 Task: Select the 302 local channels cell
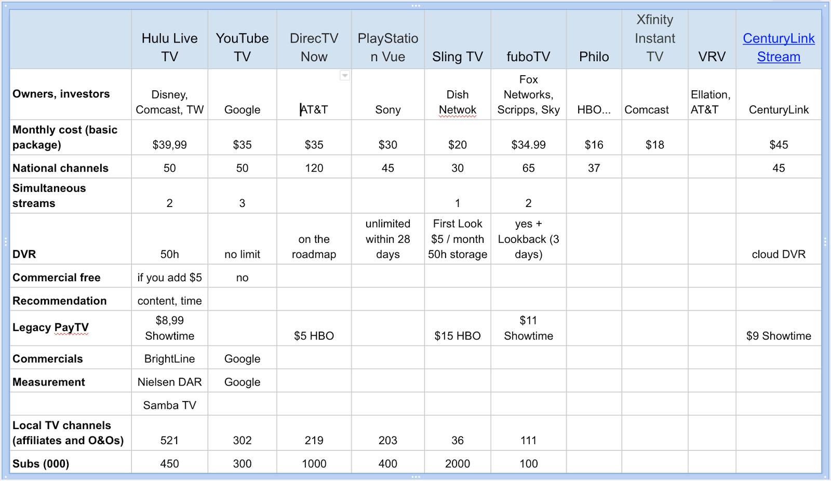point(243,433)
